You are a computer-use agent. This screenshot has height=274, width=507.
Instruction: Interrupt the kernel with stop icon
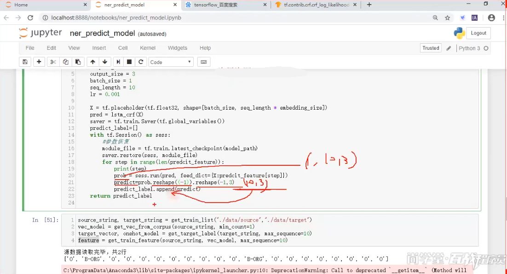129,62
